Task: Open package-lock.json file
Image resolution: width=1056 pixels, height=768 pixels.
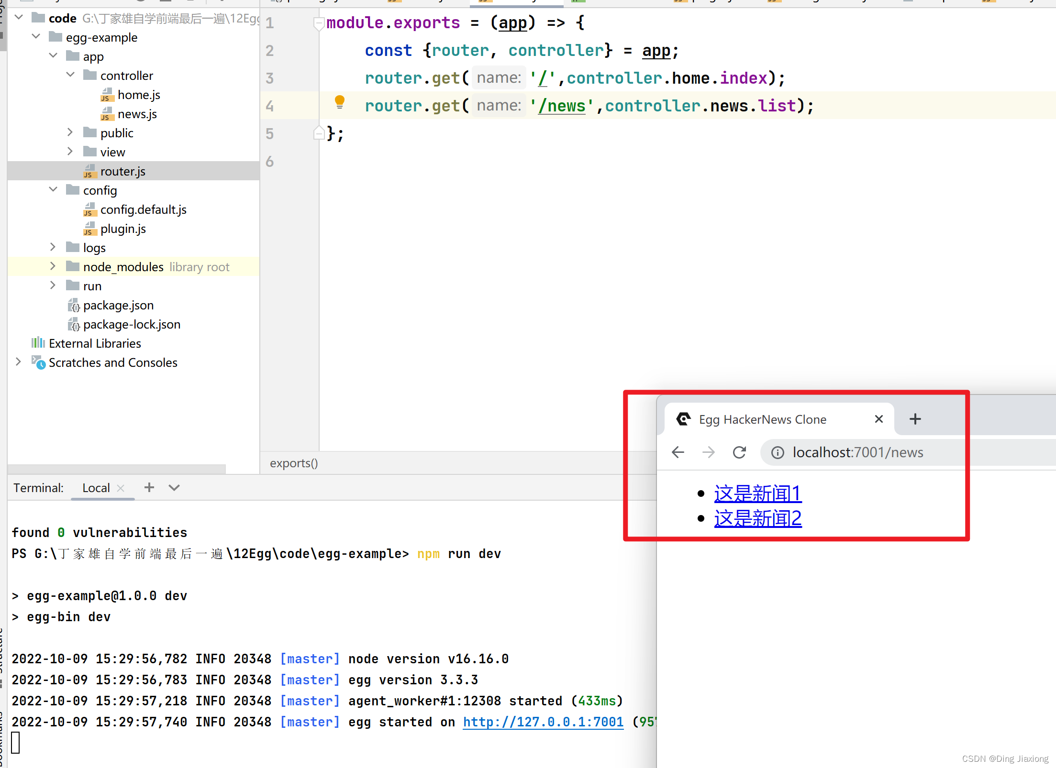Action: click(x=132, y=324)
